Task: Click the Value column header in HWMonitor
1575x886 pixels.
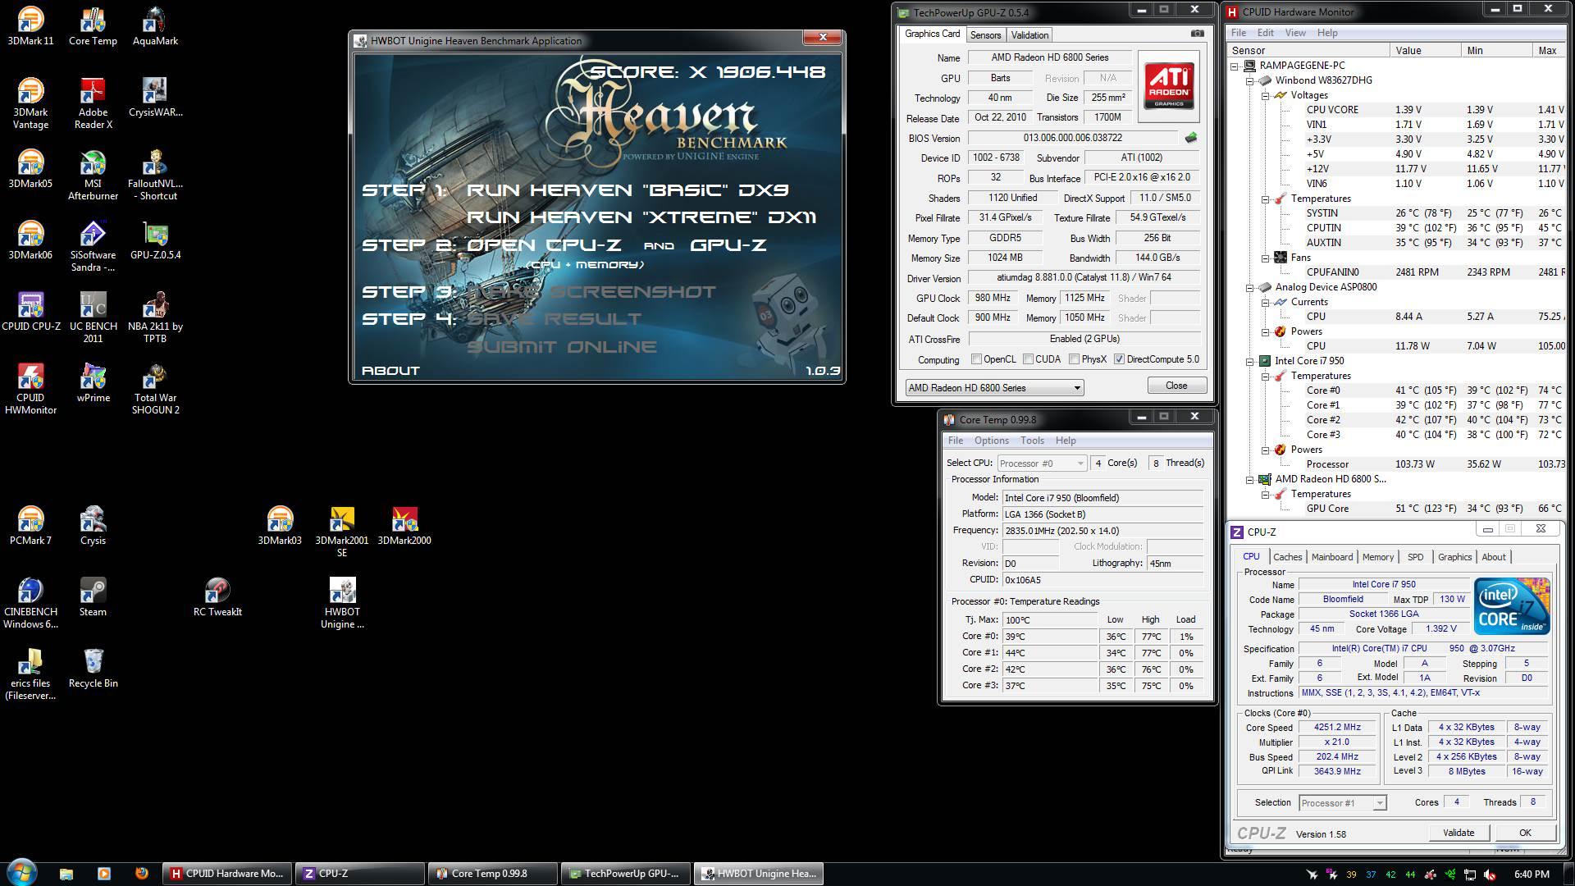Action: tap(1427, 50)
